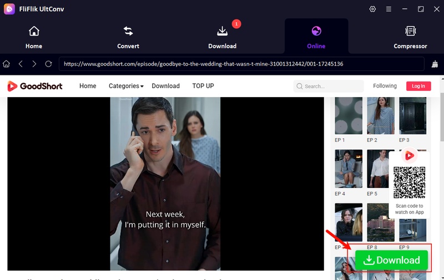Open GoodShort Home link

pos(88,86)
